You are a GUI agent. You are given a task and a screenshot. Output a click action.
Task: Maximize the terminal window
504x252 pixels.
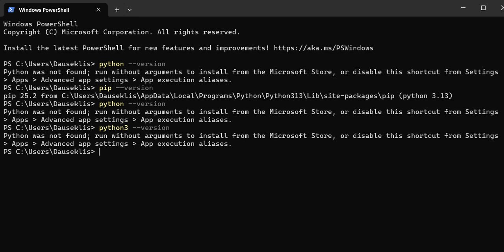click(483, 8)
